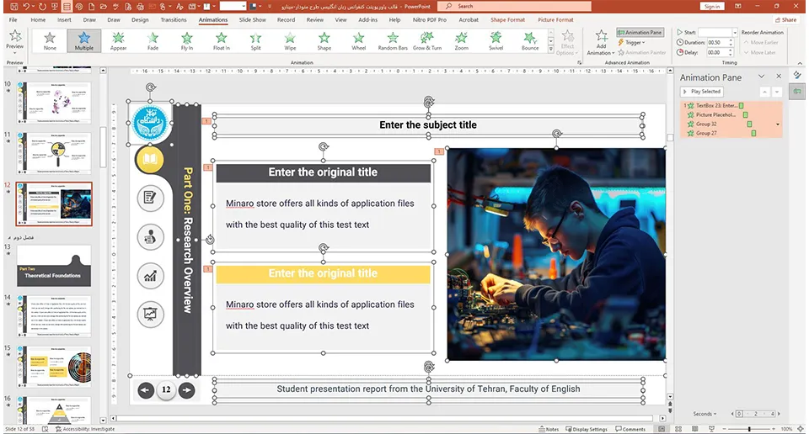Switch to the Home tab
The width and height of the screenshot is (809, 434).
click(x=38, y=20)
